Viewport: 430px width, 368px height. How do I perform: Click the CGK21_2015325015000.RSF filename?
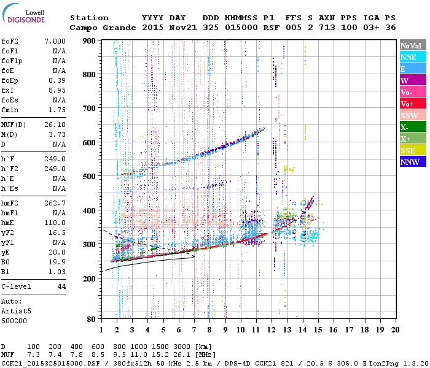50,363
